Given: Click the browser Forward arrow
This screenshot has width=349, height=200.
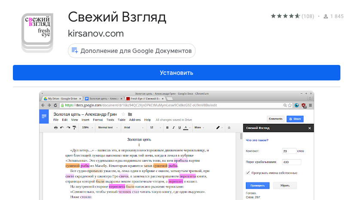Looking at the screenshot, I should point(49,105).
